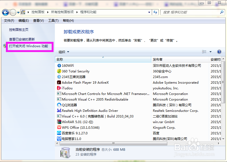Select the 160WiFi row name
Viewport: 227px width, 162px height.
[68, 66]
